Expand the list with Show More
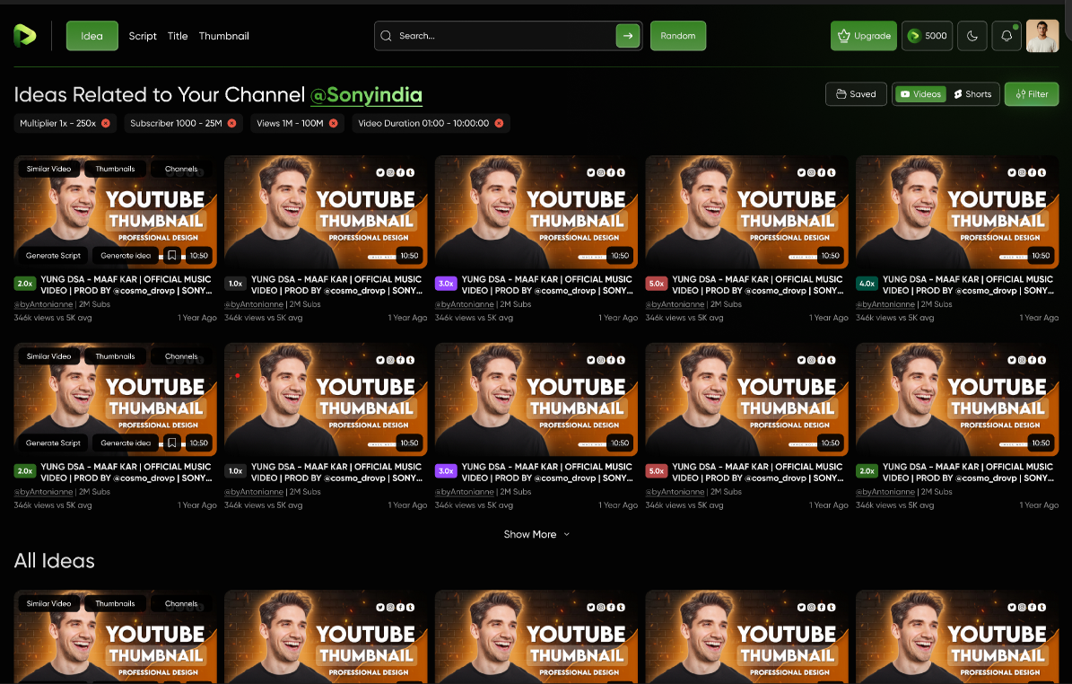 536,534
